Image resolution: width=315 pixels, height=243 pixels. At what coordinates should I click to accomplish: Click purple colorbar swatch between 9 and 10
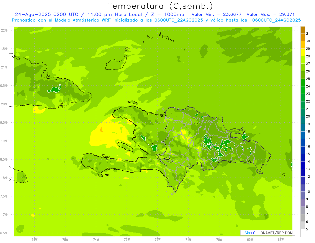tap(303, 195)
